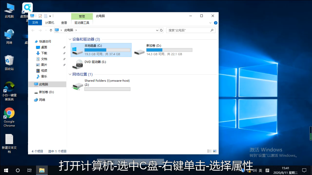Go up one level with up arrow
The width and height of the screenshot is (312, 175).
pos(51,30)
